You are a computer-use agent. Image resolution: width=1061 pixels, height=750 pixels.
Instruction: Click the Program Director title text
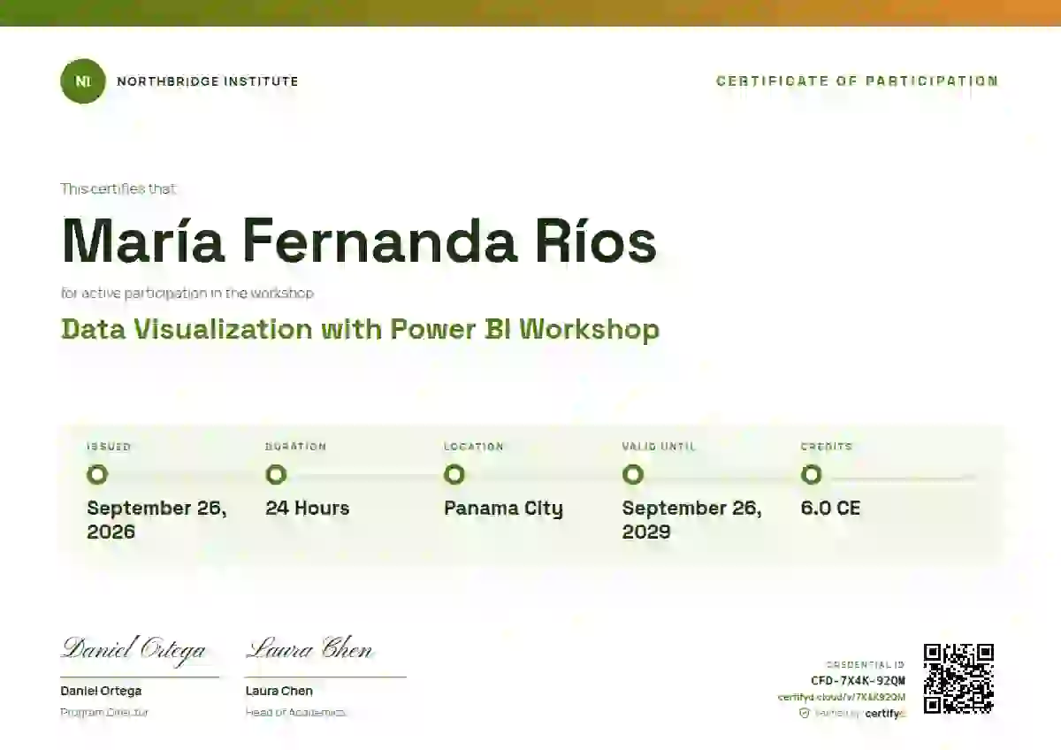coord(104,712)
